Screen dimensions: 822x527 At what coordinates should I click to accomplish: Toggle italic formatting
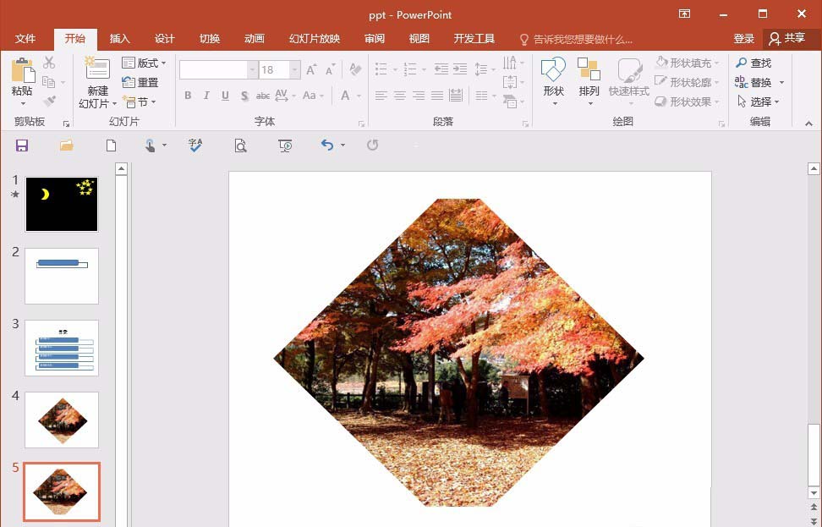pyautogui.click(x=205, y=96)
